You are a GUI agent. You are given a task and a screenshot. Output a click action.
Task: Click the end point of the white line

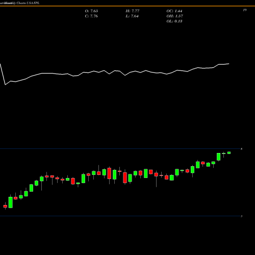(x=229, y=64)
